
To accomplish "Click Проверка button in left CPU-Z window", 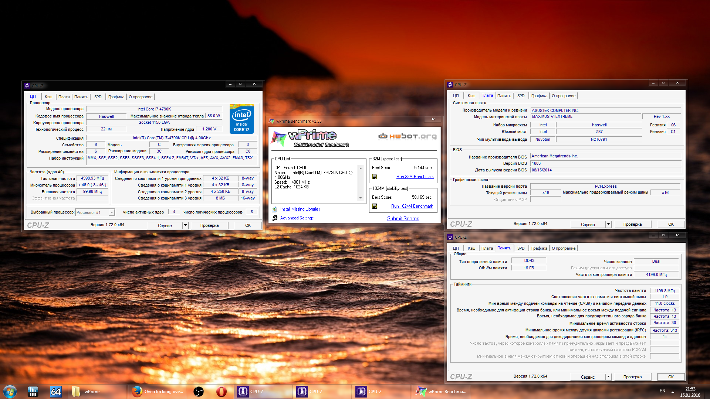I will tap(209, 225).
